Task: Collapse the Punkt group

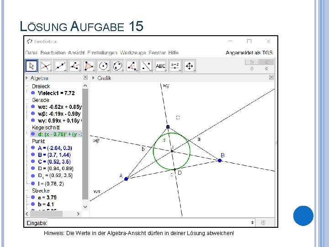Action: tap(27, 141)
